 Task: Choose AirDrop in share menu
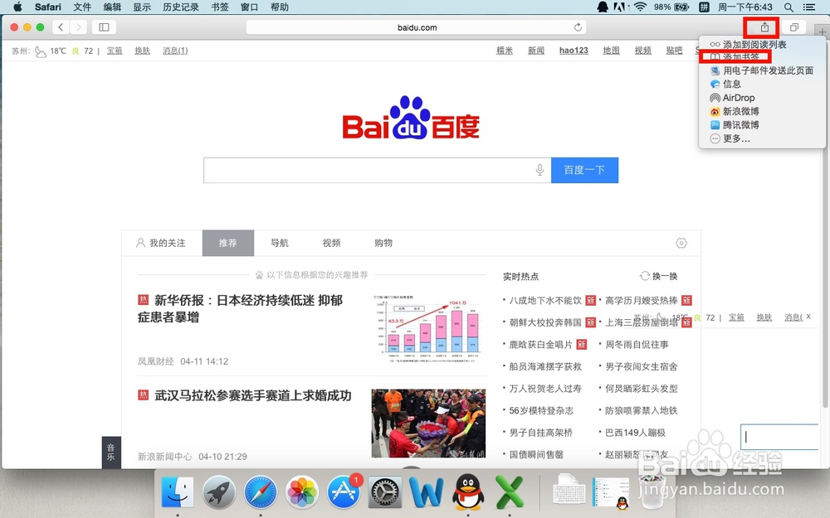pos(762,98)
